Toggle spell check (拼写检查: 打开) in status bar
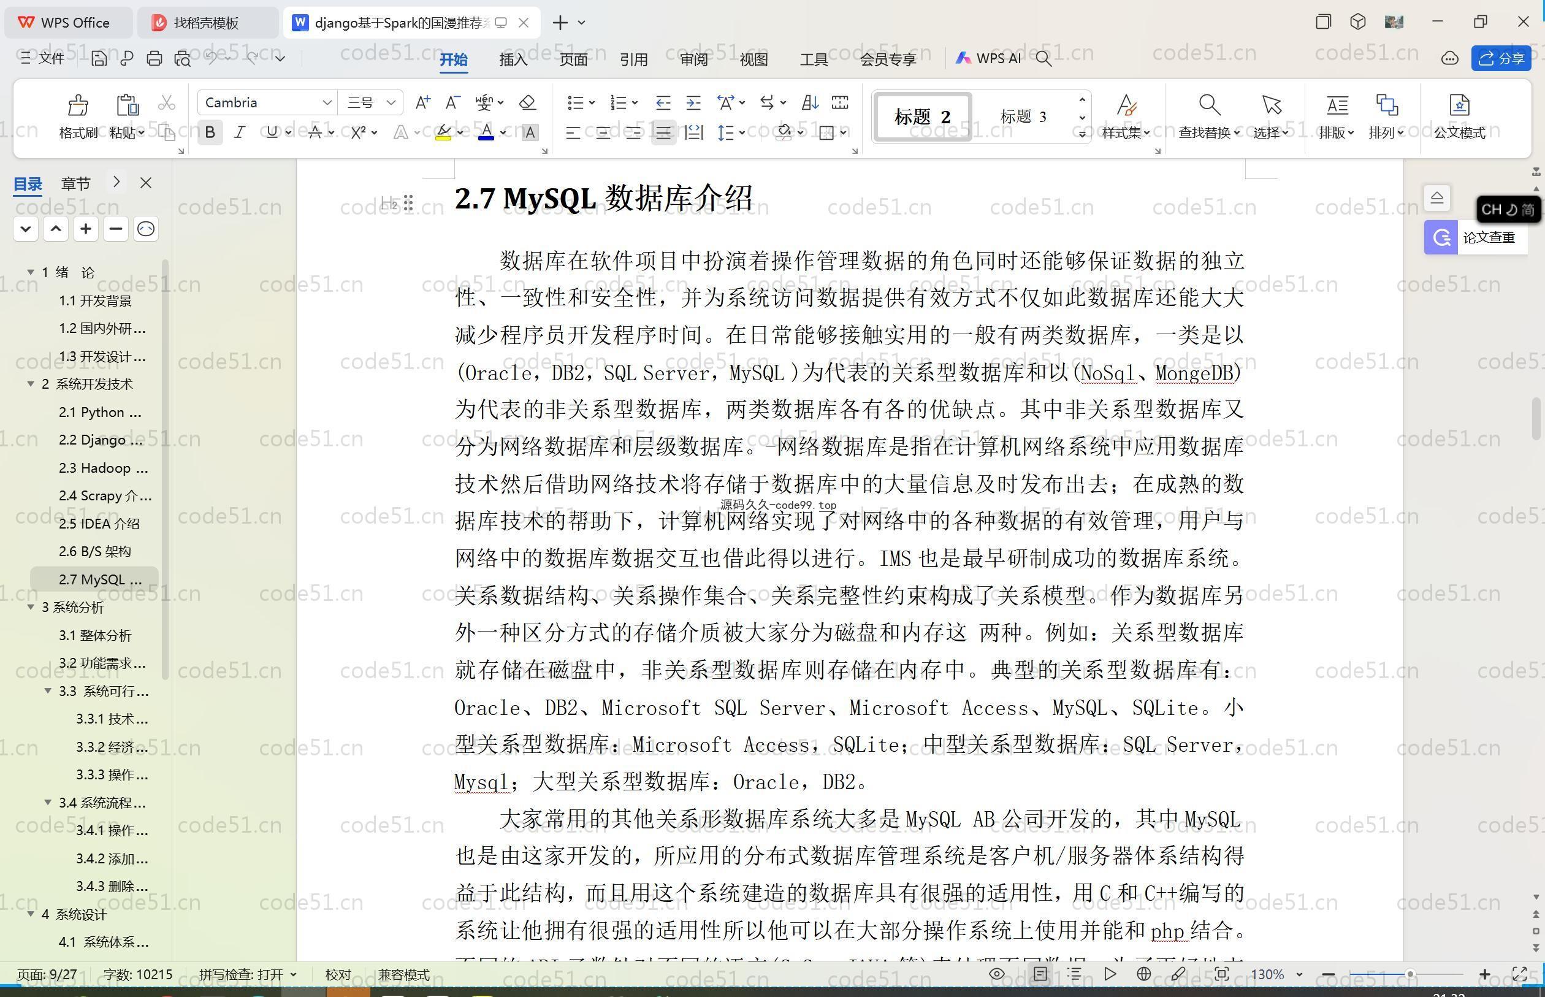1545x997 pixels. [x=247, y=974]
